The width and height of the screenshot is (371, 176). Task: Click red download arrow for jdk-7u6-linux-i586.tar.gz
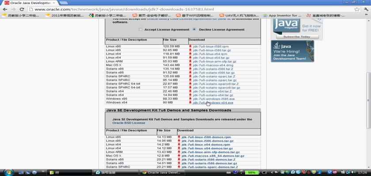pyautogui.click(x=190, y=50)
